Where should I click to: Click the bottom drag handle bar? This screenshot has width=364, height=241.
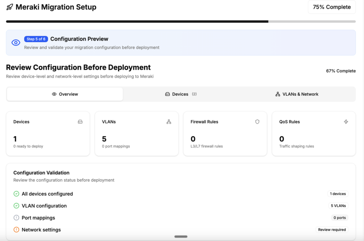click(x=181, y=236)
